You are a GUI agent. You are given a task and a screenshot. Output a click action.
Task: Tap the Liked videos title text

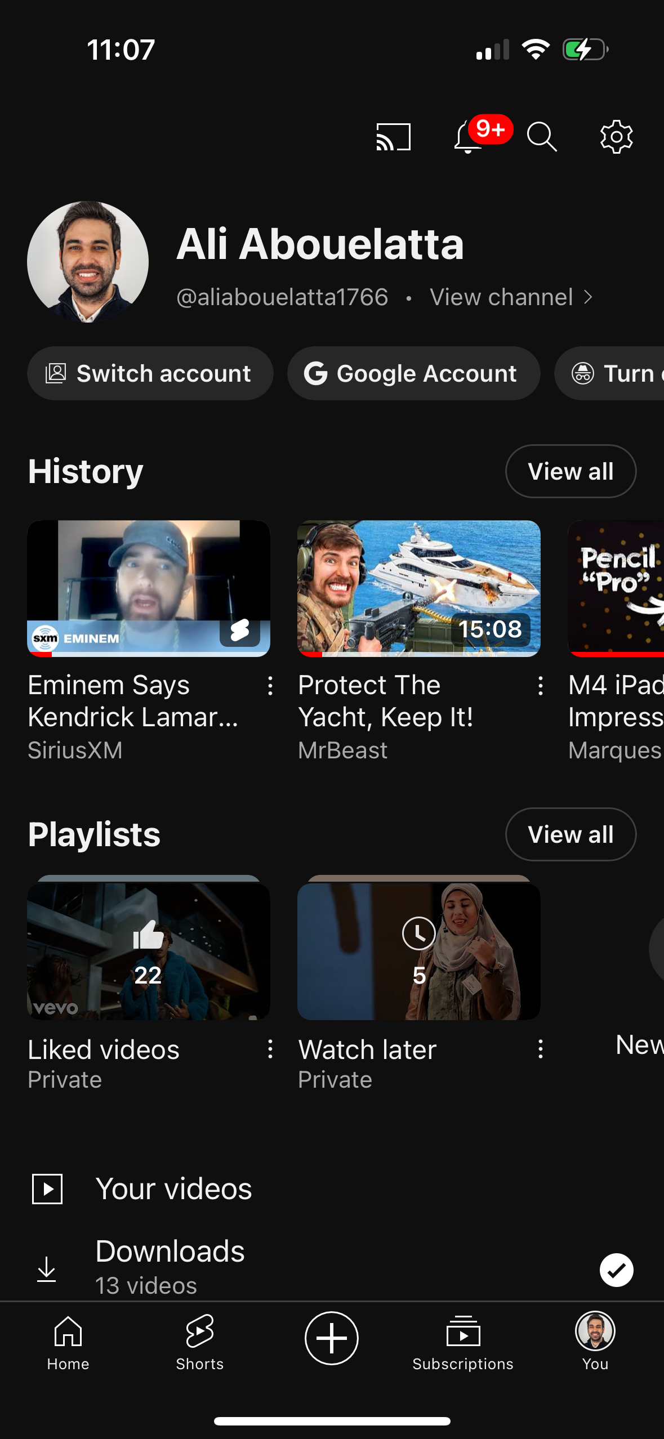pos(104,1049)
